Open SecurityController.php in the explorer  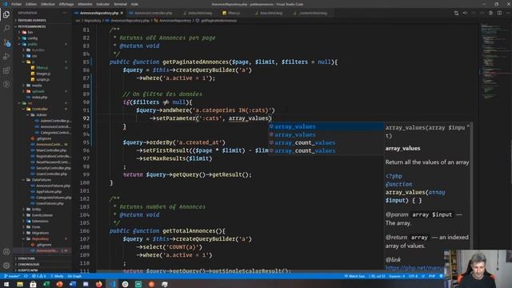click(x=54, y=168)
